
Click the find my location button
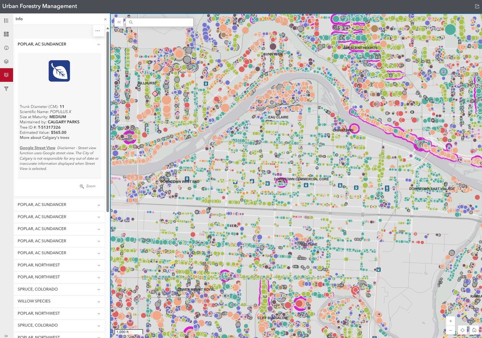(x=462, y=330)
